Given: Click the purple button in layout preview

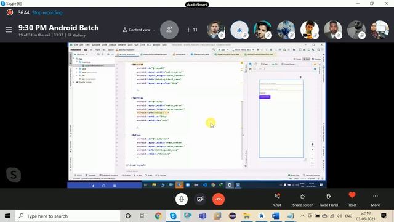Looking at the screenshot, I should (265, 97).
